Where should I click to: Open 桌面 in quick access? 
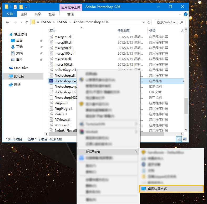pyautogui.click(x=17, y=41)
